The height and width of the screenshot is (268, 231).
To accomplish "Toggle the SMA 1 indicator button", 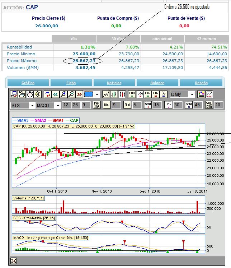I will pyautogui.click(x=148, y=105).
